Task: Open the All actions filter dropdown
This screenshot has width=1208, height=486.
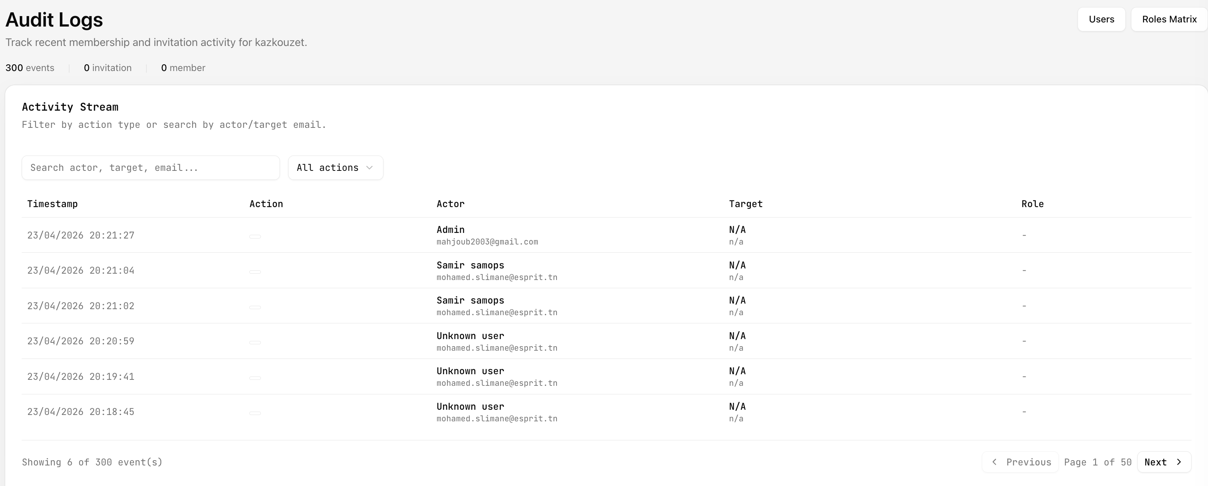Action: 335,167
